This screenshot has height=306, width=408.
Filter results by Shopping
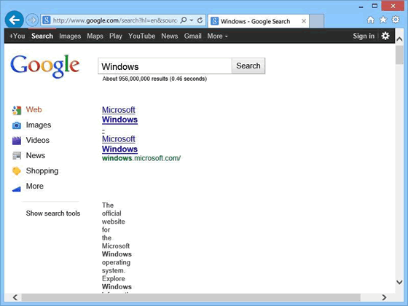pos(42,171)
